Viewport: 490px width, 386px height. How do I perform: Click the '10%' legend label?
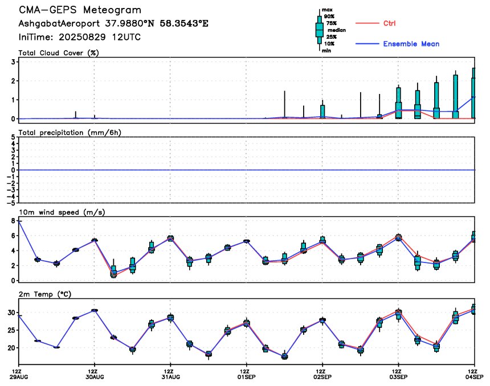pyautogui.click(x=329, y=44)
